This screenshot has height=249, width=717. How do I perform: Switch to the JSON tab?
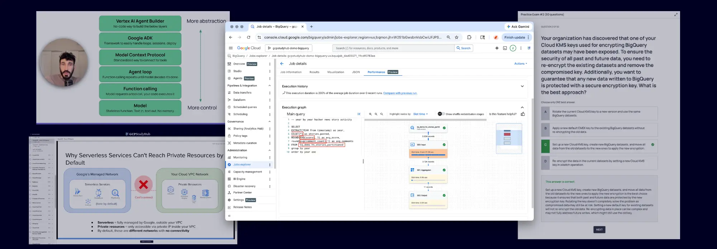[356, 72]
